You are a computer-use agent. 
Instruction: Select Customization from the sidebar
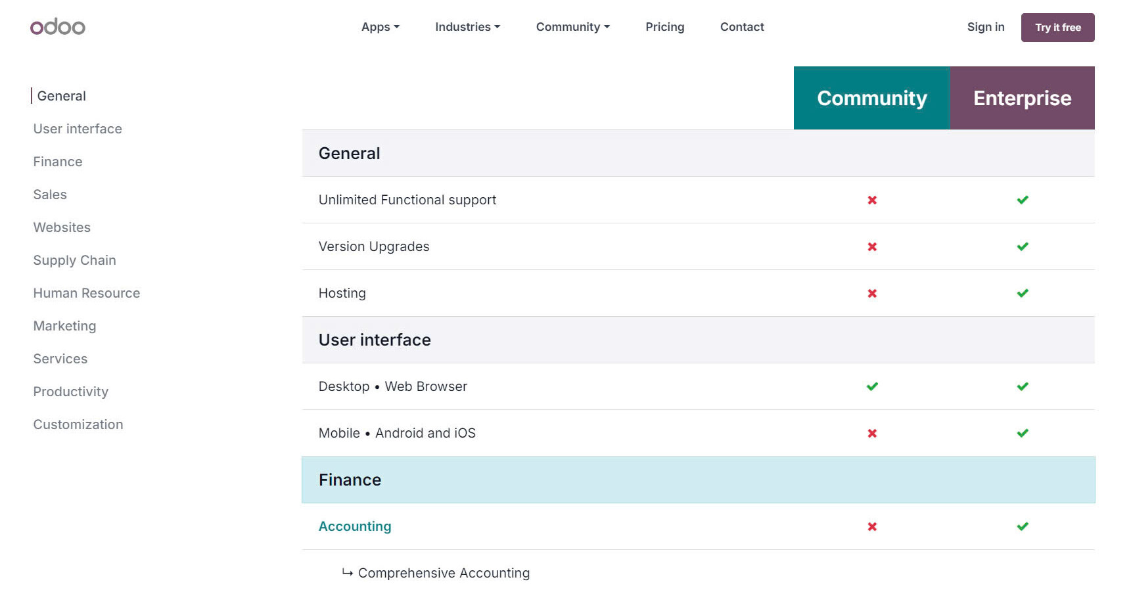point(78,424)
